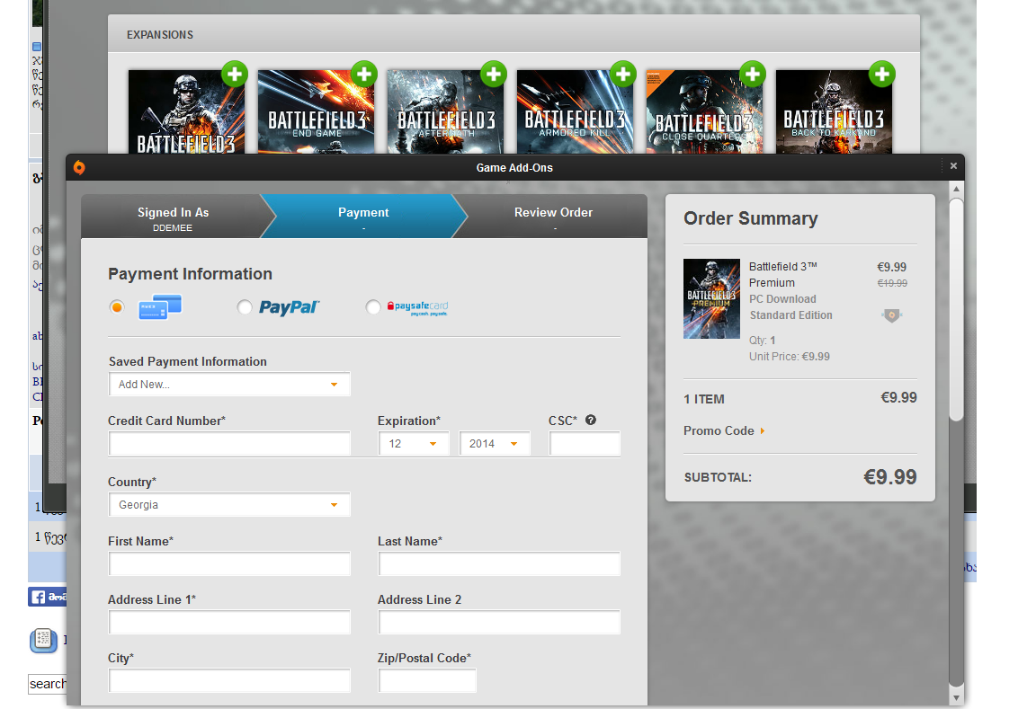Image resolution: width=1036 pixels, height=709 pixels.
Task: Click the dialog vertical scrollbar thumb
Action: (956, 309)
